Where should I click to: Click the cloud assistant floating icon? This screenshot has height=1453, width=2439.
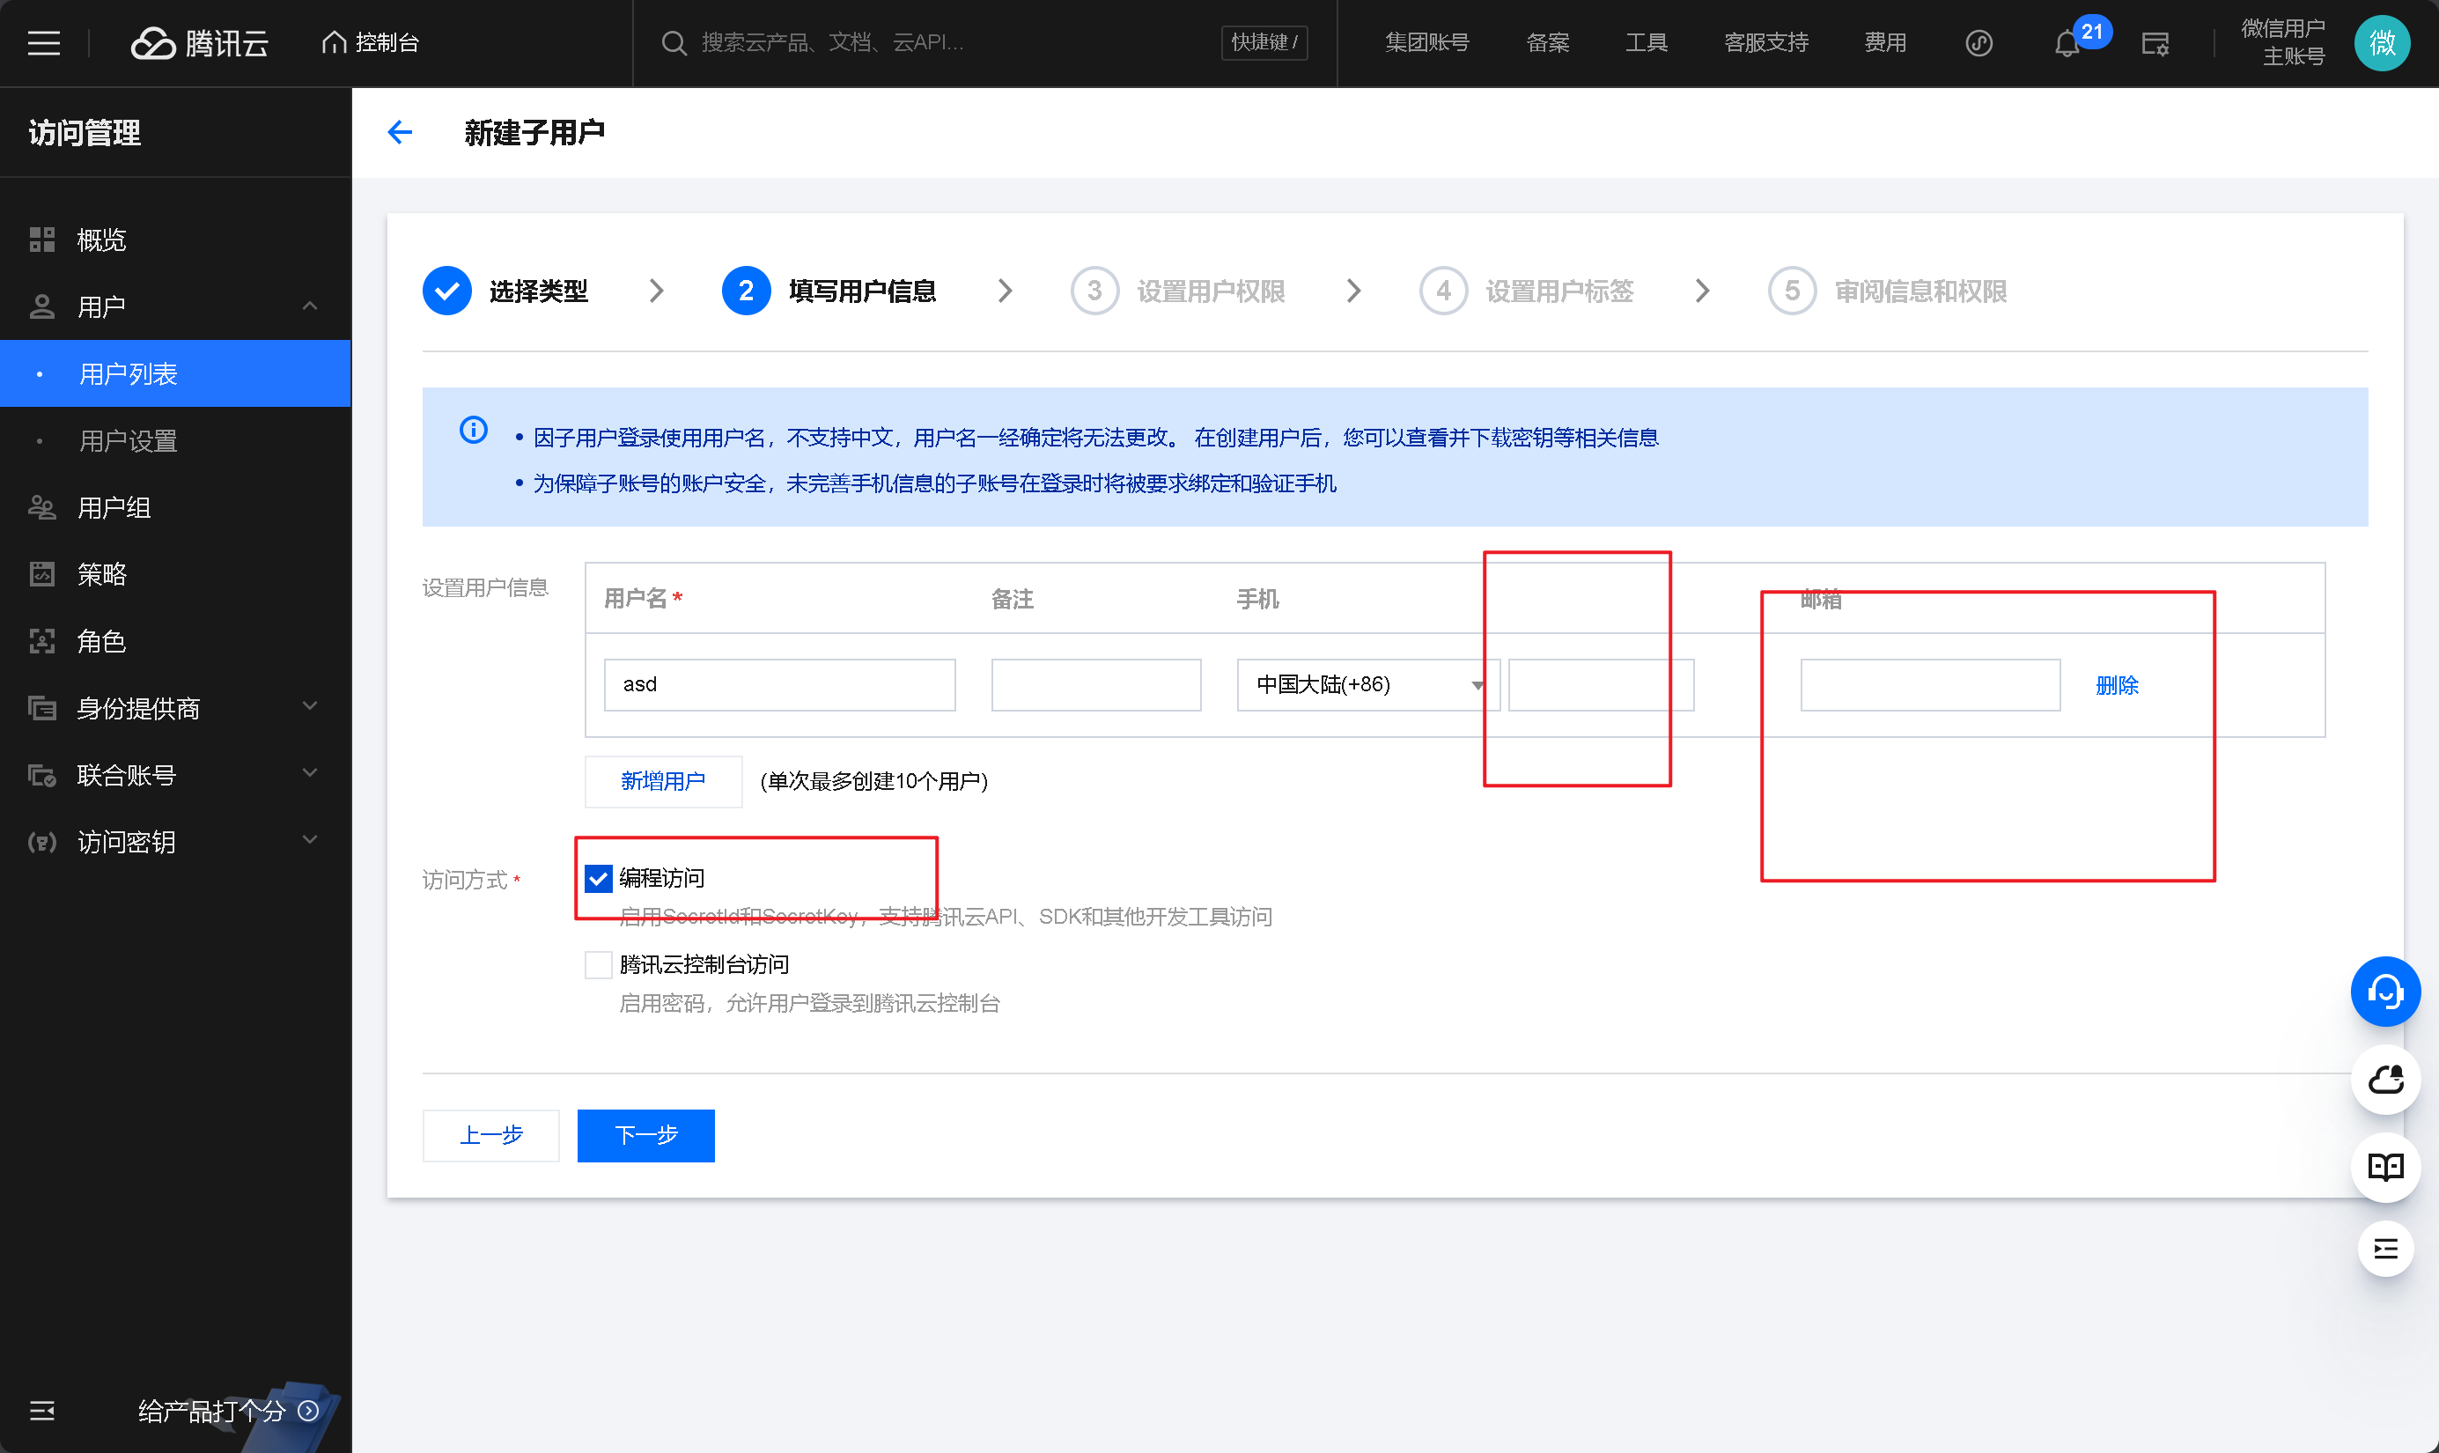2385,1079
